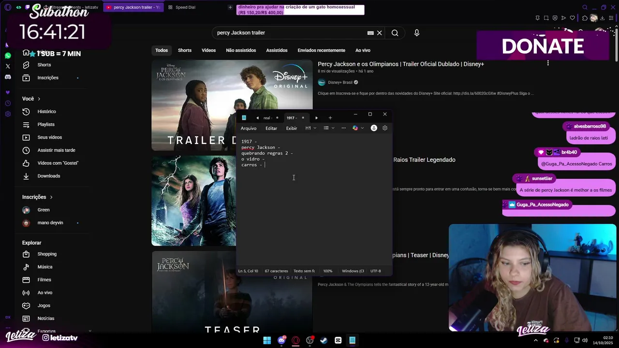Select the Enviados recentemente filter chip
Image resolution: width=619 pixels, height=348 pixels.
click(x=322, y=50)
